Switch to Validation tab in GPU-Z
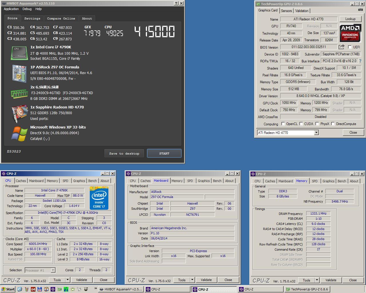 [302, 11]
